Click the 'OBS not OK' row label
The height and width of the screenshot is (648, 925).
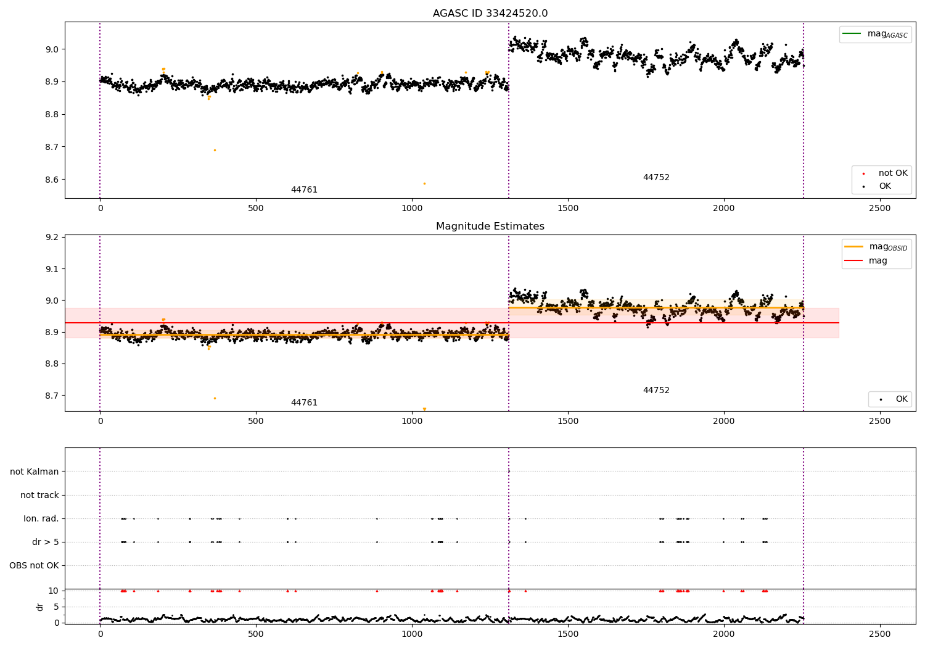coord(35,565)
